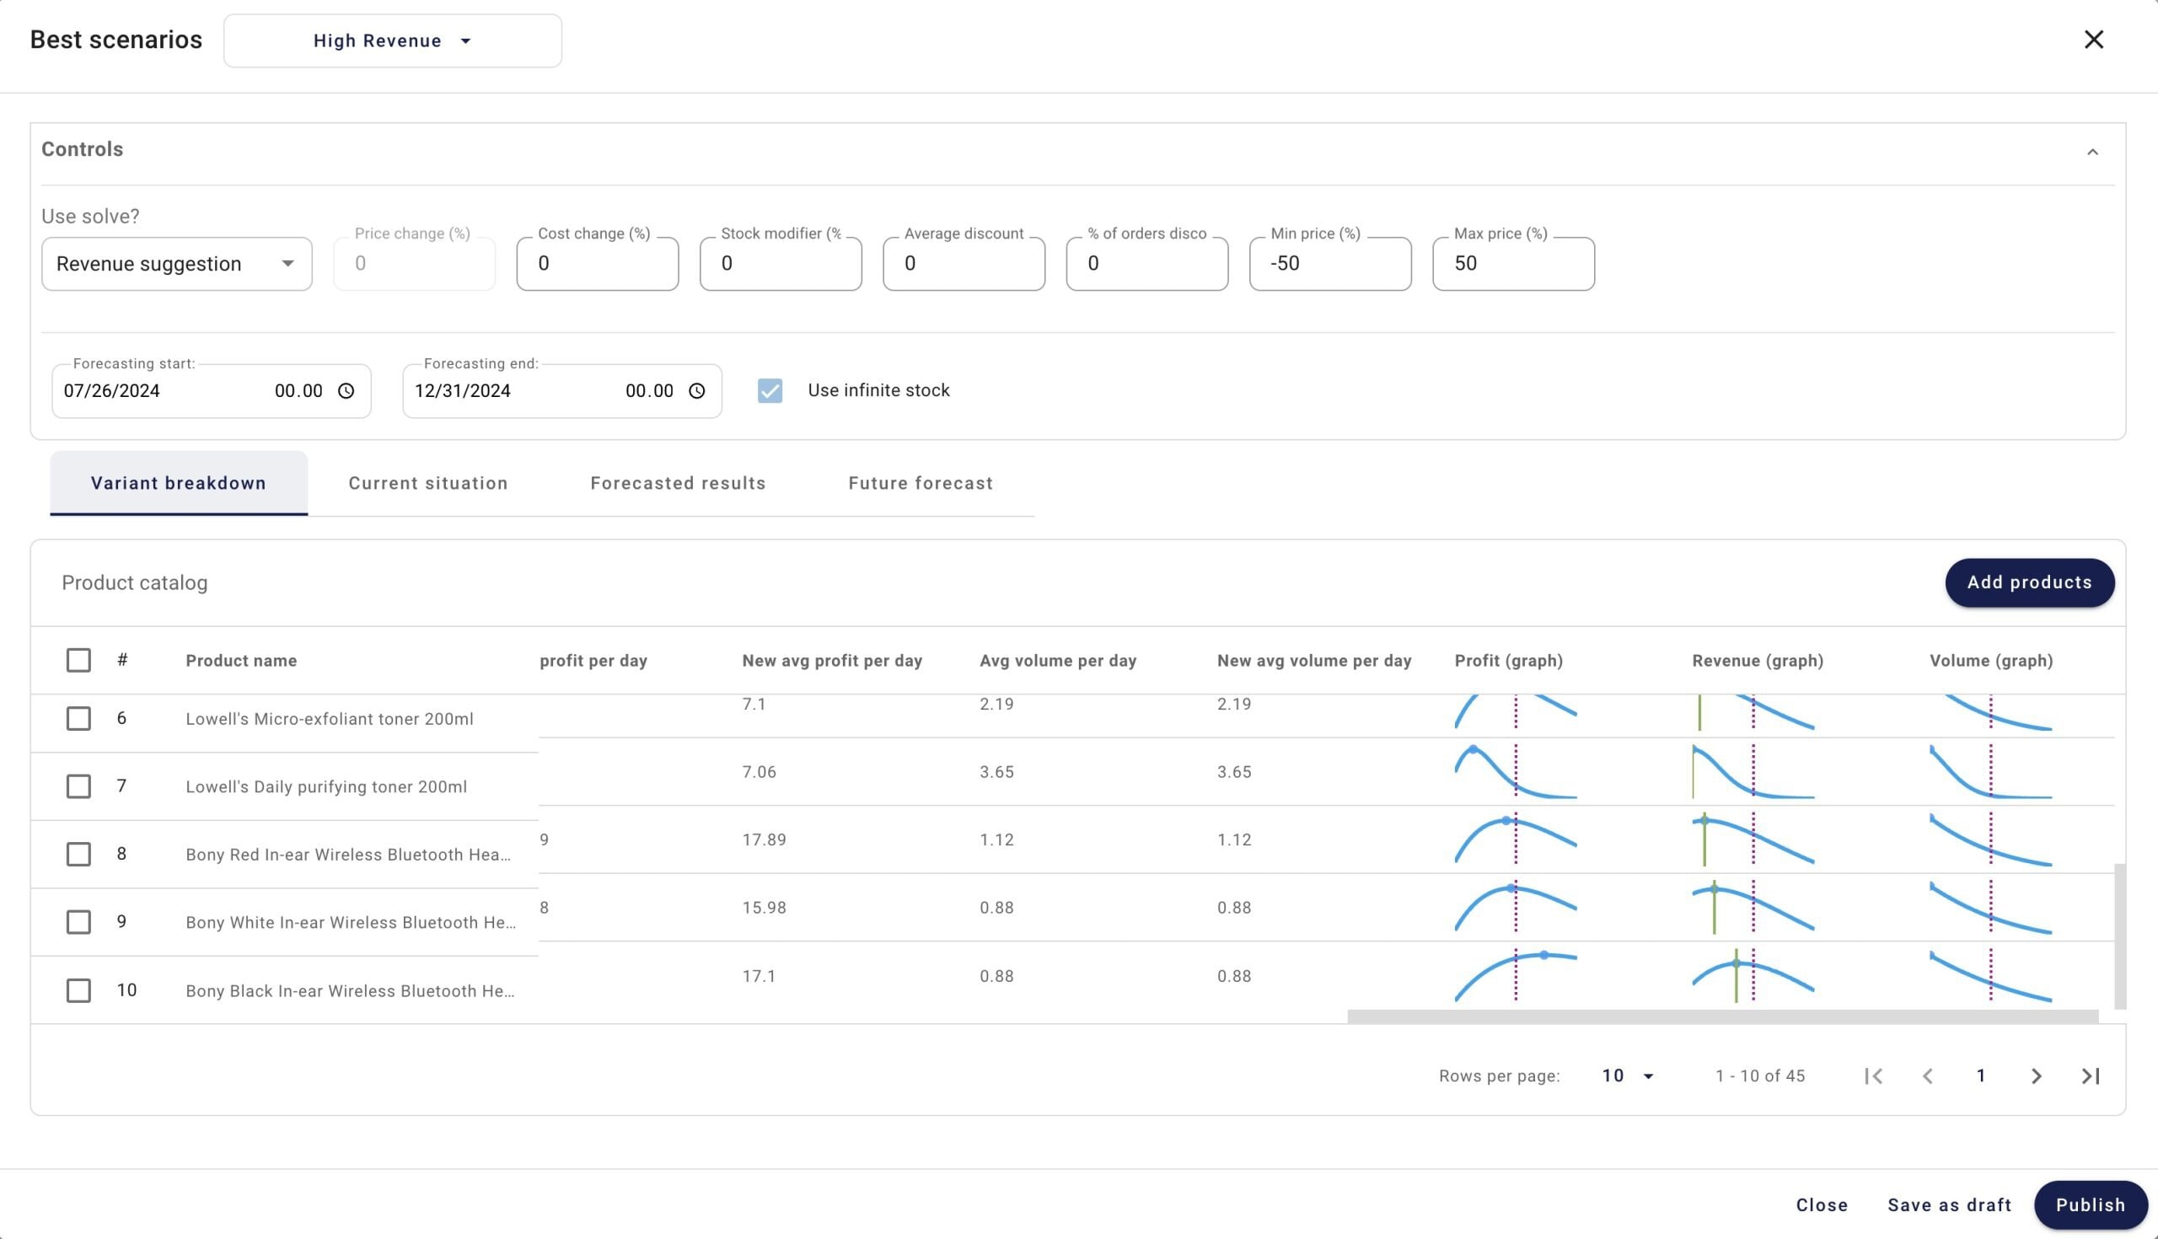Viewport: 2158px width, 1239px height.
Task: Click product name Lowell's Micro-exfoliant toner 200ml
Action: 330,719
